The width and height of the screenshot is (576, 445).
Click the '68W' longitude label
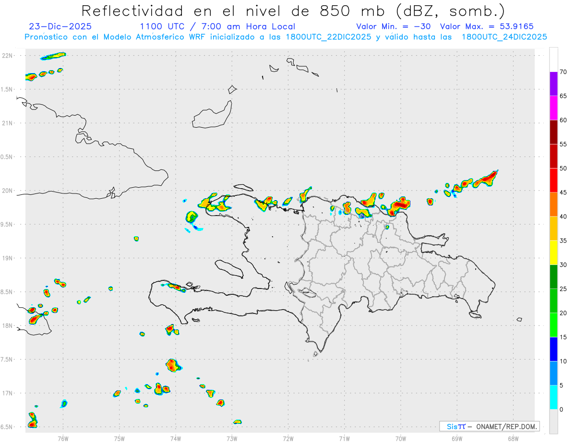513,438
